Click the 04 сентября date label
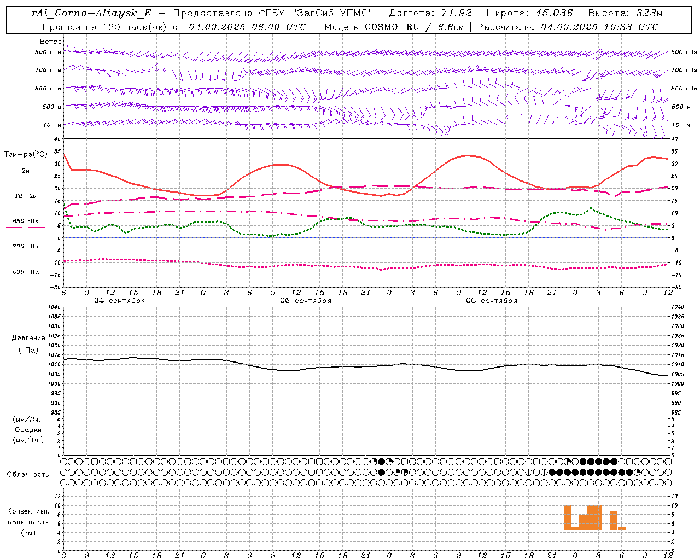Viewport: 700px width, 560px height. (120, 301)
